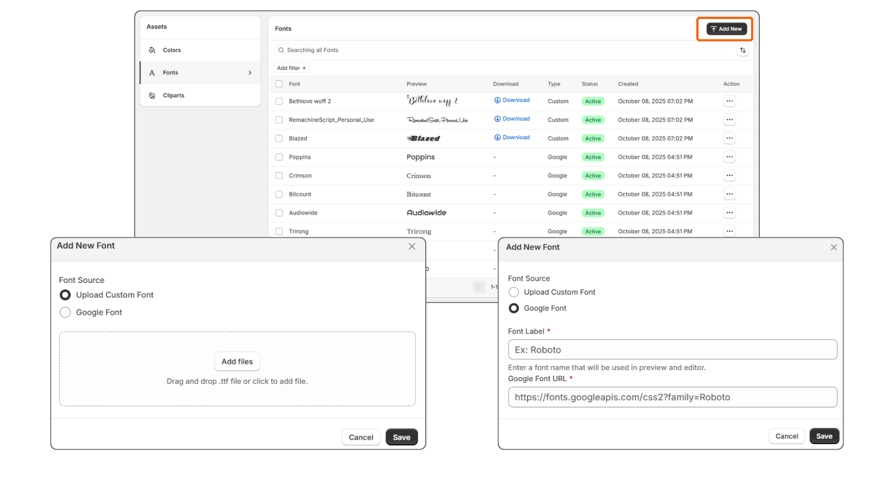894x500 pixels.
Task: Click the Add files upload button
Action: [237, 362]
